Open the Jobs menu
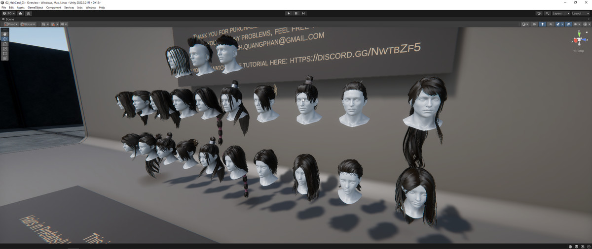Viewport: 592px width, 249px height. [x=80, y=8]
